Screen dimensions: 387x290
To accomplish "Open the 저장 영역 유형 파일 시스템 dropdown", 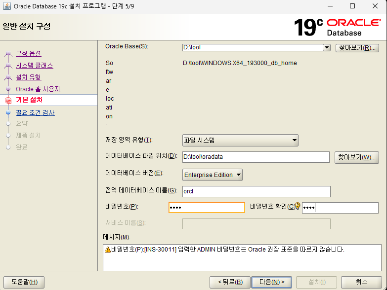I will point(240,141).
